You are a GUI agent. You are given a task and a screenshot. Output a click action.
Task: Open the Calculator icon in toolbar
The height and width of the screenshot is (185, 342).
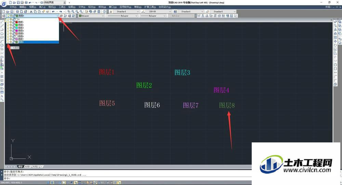coord(99,12)
